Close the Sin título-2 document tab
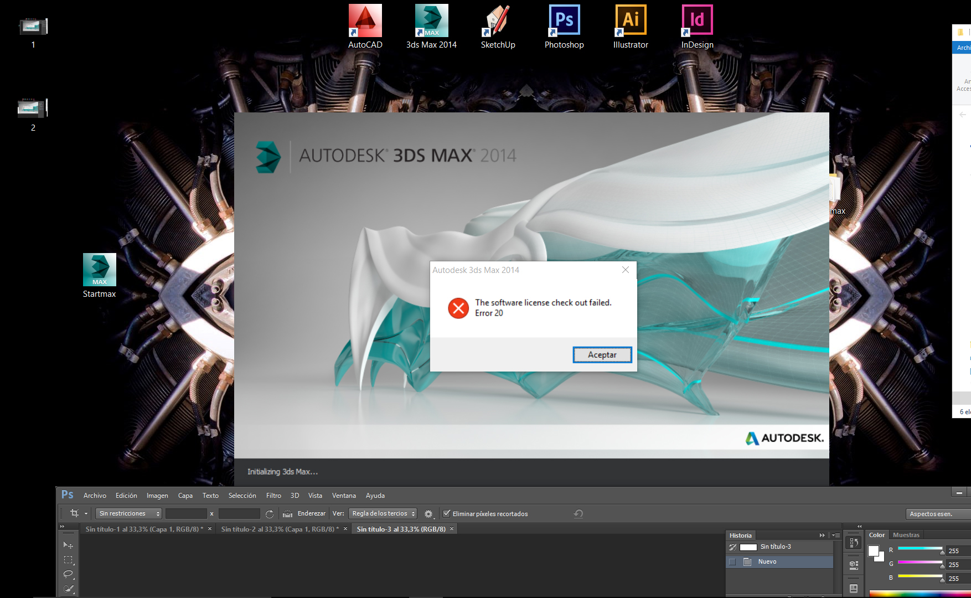Viewport: 971px width, 598px height. (x=345, y=529)
